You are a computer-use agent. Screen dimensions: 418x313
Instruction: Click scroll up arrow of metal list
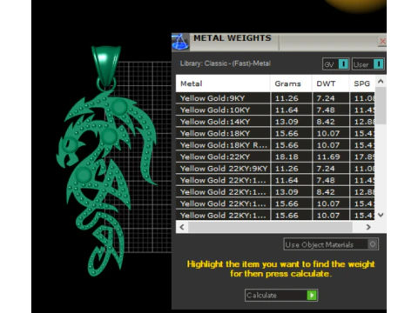coord(381,82)
